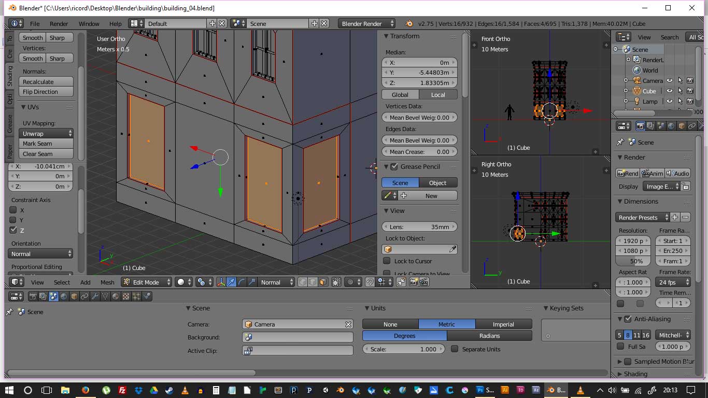Click the Lamp object icon in outliner
708x398 pixels.
coord(637,102)
